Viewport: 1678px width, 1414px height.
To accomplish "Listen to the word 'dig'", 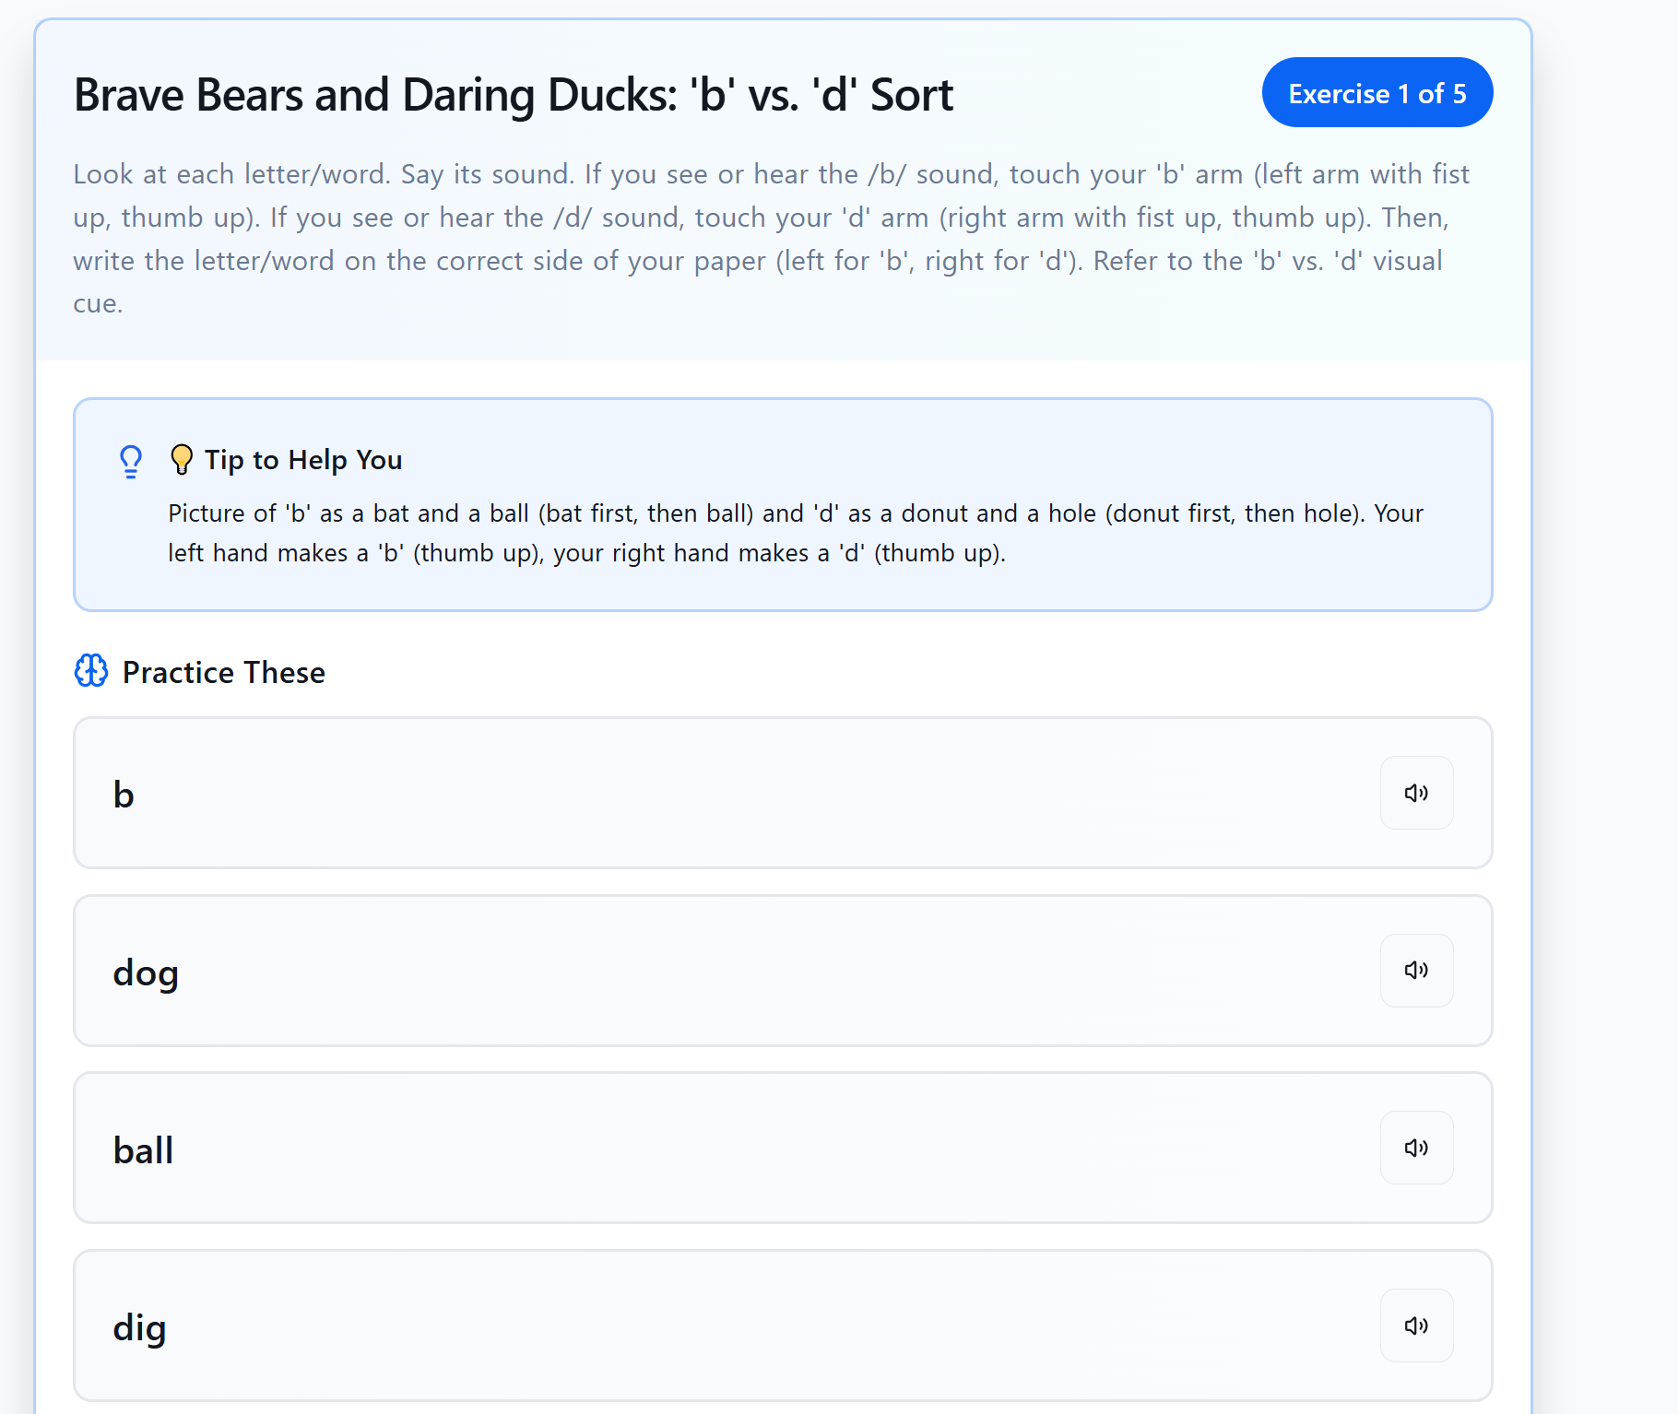I will pos(1416,1326).
